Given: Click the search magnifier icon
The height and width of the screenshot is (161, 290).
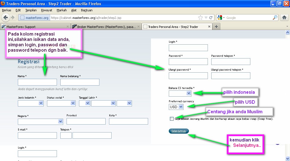Looking at the screenshot, I should click(x=275, y=18).
